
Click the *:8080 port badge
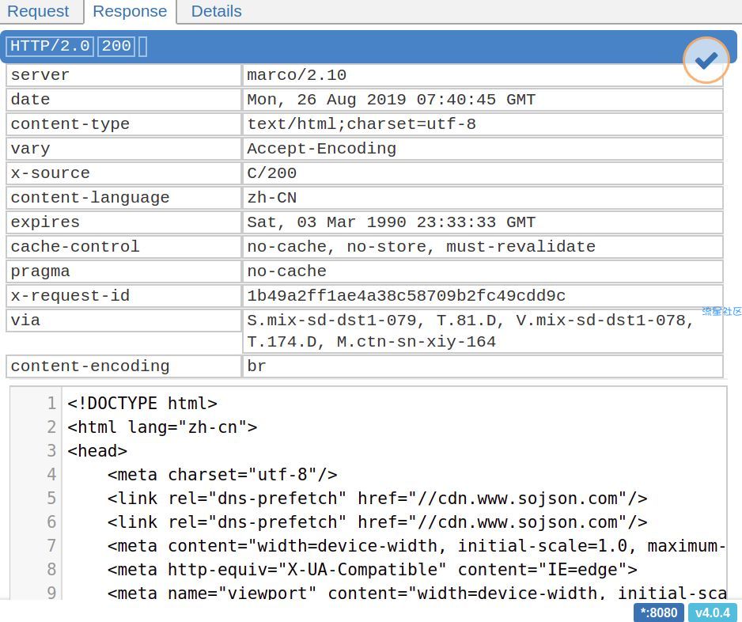coord(658,613)
